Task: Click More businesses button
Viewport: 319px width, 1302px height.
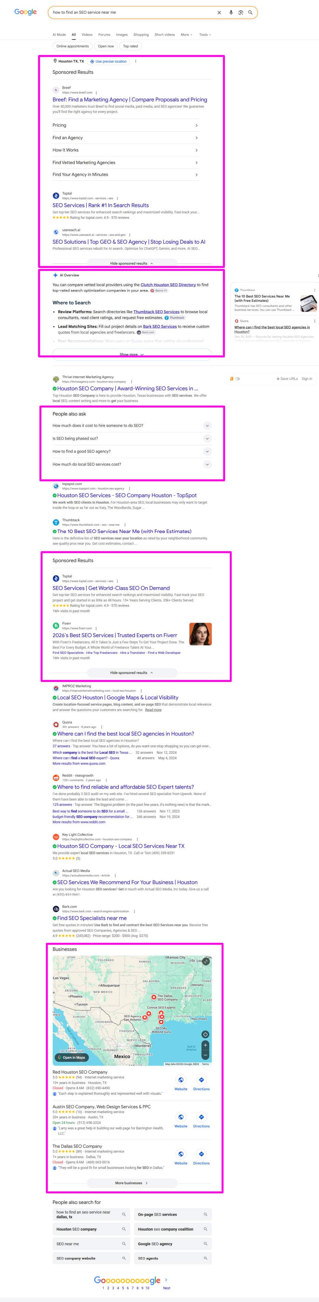Action: (132, 1183)
